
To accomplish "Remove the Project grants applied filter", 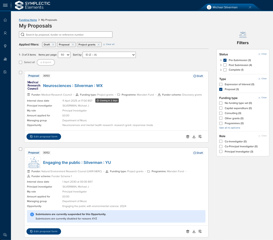I will click(98, 45).
